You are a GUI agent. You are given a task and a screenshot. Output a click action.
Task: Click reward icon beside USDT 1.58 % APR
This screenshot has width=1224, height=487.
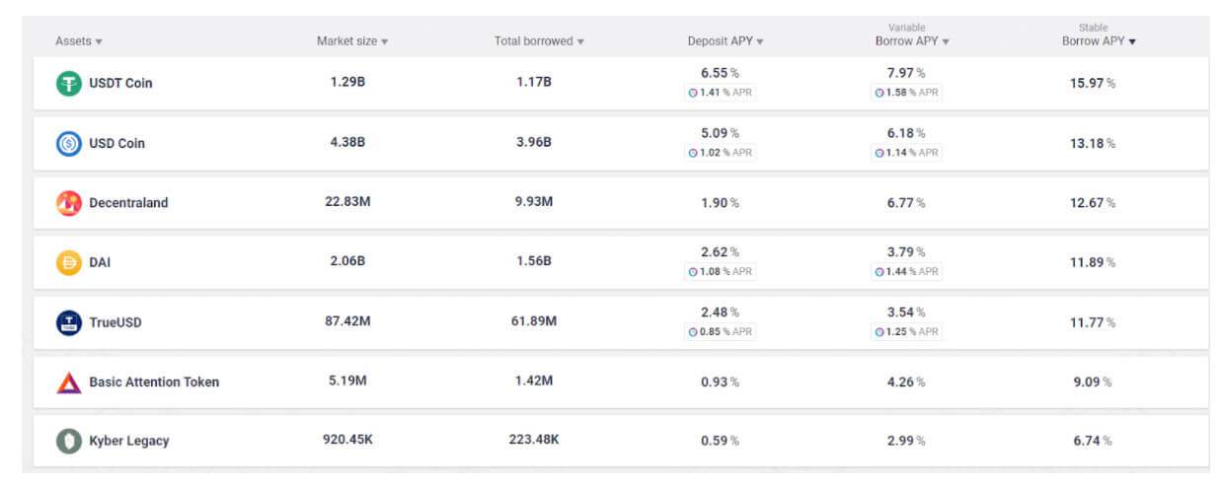(880, 93)
